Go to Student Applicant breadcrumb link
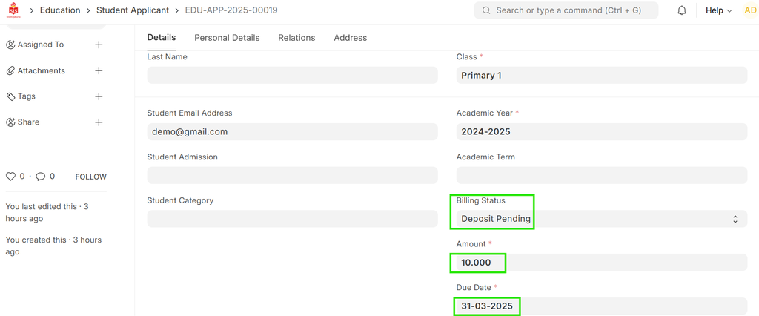The image size is (759, 316). click(x=133, y=10)
